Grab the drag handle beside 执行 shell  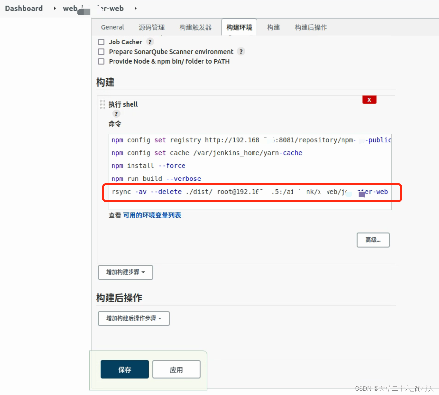tap(102, 104)
